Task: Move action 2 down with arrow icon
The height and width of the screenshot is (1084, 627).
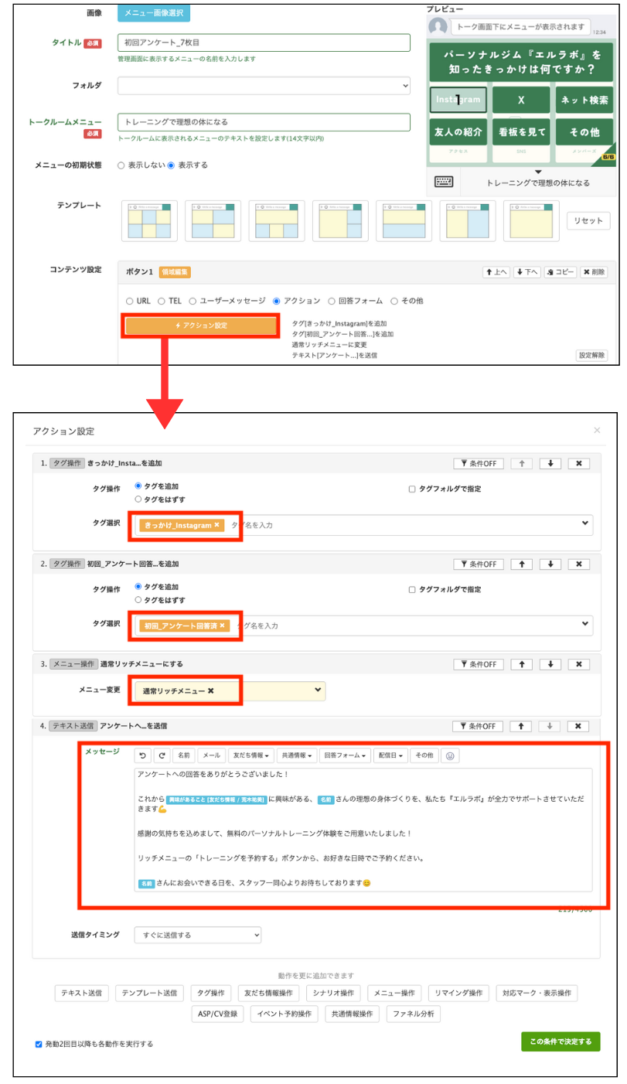Action: point(550,564)
